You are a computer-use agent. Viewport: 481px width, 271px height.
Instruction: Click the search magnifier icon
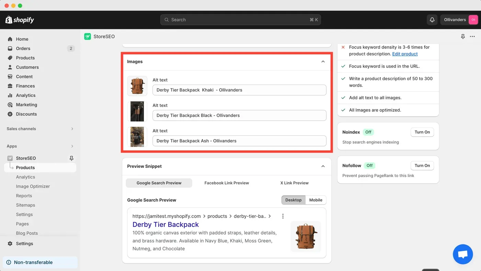pyautogui.click(x=167, y=20)
